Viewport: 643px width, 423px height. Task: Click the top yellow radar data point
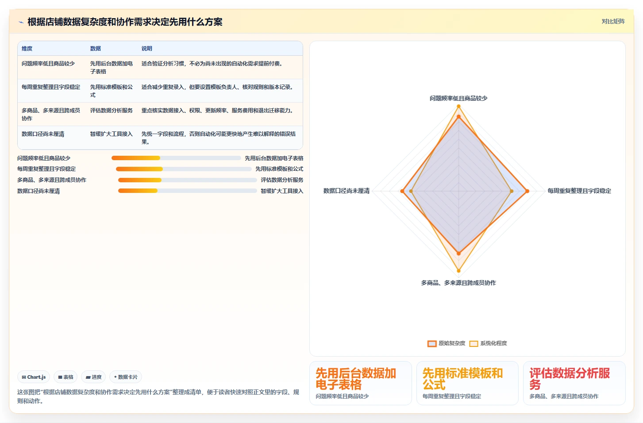458,106
